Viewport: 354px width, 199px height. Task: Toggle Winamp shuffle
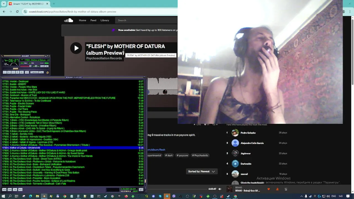coord(34,72)
